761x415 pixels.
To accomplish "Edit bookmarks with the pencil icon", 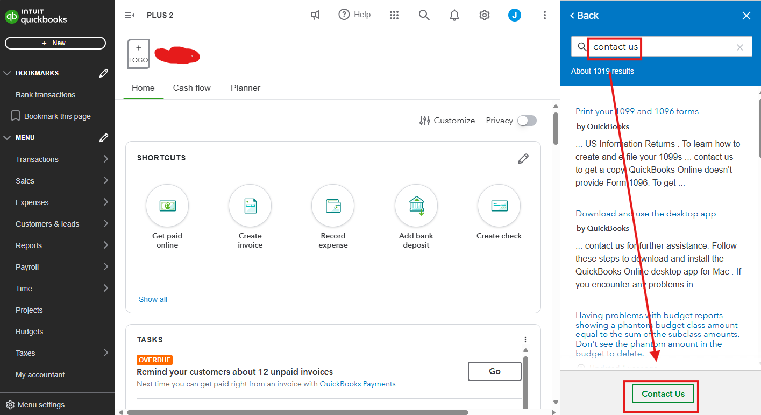I will click(104, 73).
